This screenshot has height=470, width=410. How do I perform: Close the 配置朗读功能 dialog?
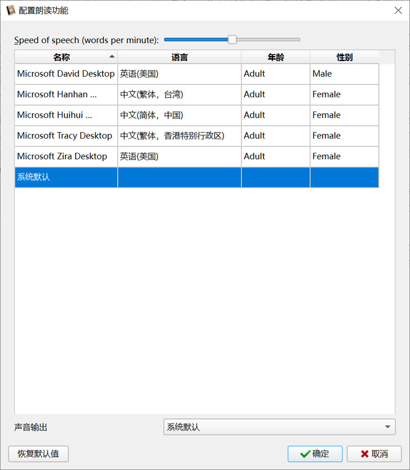(398, 10)
